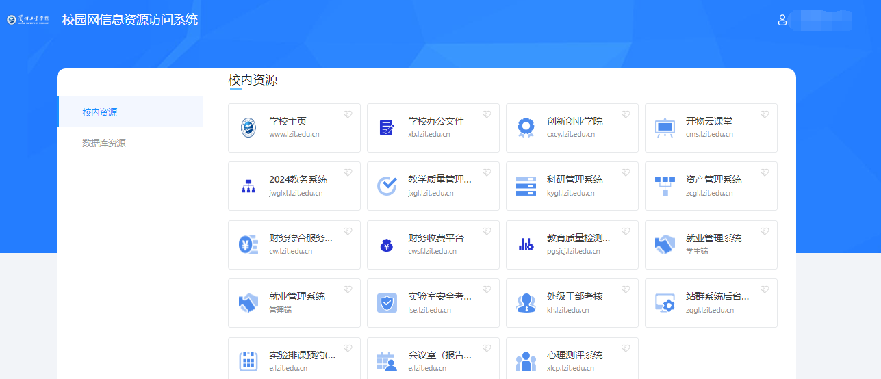Click the 创新创业学院 badge icon

pyautogui.click(x=526, y=128)
